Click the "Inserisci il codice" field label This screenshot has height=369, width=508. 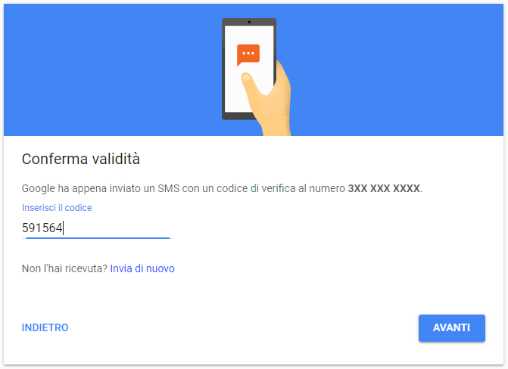click(57, 208)
